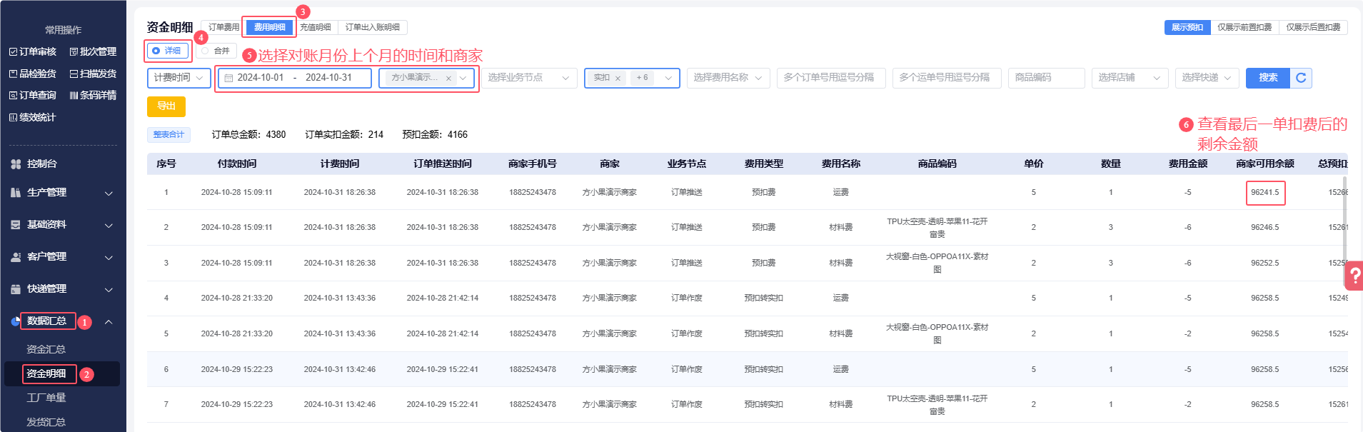The image size is (1363, 432).
Task: Select the 详细 radio option
Action: pyautogui.click(x=167, y=51)
